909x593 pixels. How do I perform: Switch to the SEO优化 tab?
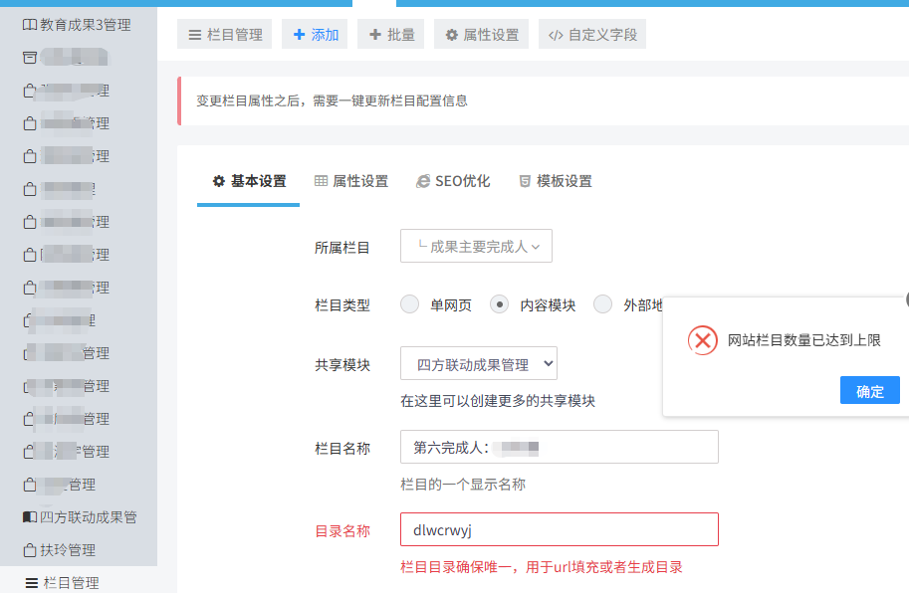(453, 181)
